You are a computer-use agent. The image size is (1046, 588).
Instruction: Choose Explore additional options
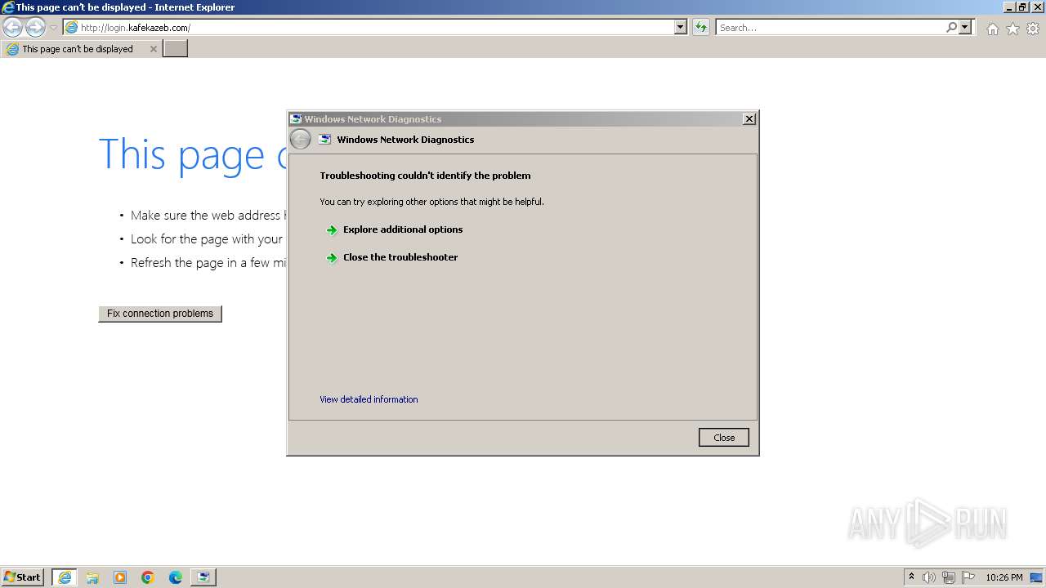[x=403, y=229]
